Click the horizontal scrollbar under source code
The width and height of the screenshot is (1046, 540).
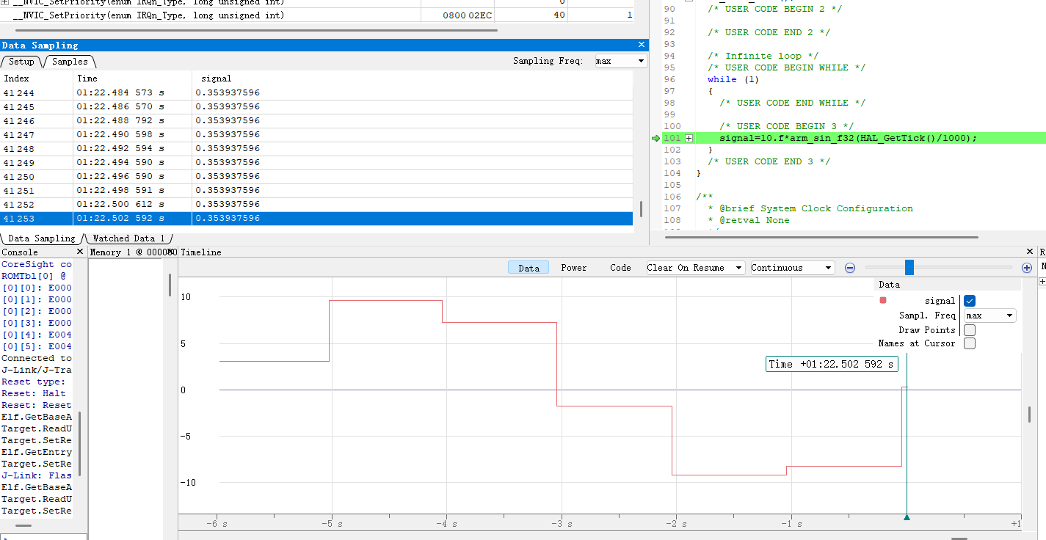(x=821, y=237)
